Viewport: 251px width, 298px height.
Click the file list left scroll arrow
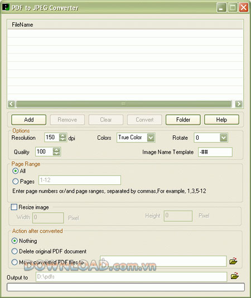[11, 104]
